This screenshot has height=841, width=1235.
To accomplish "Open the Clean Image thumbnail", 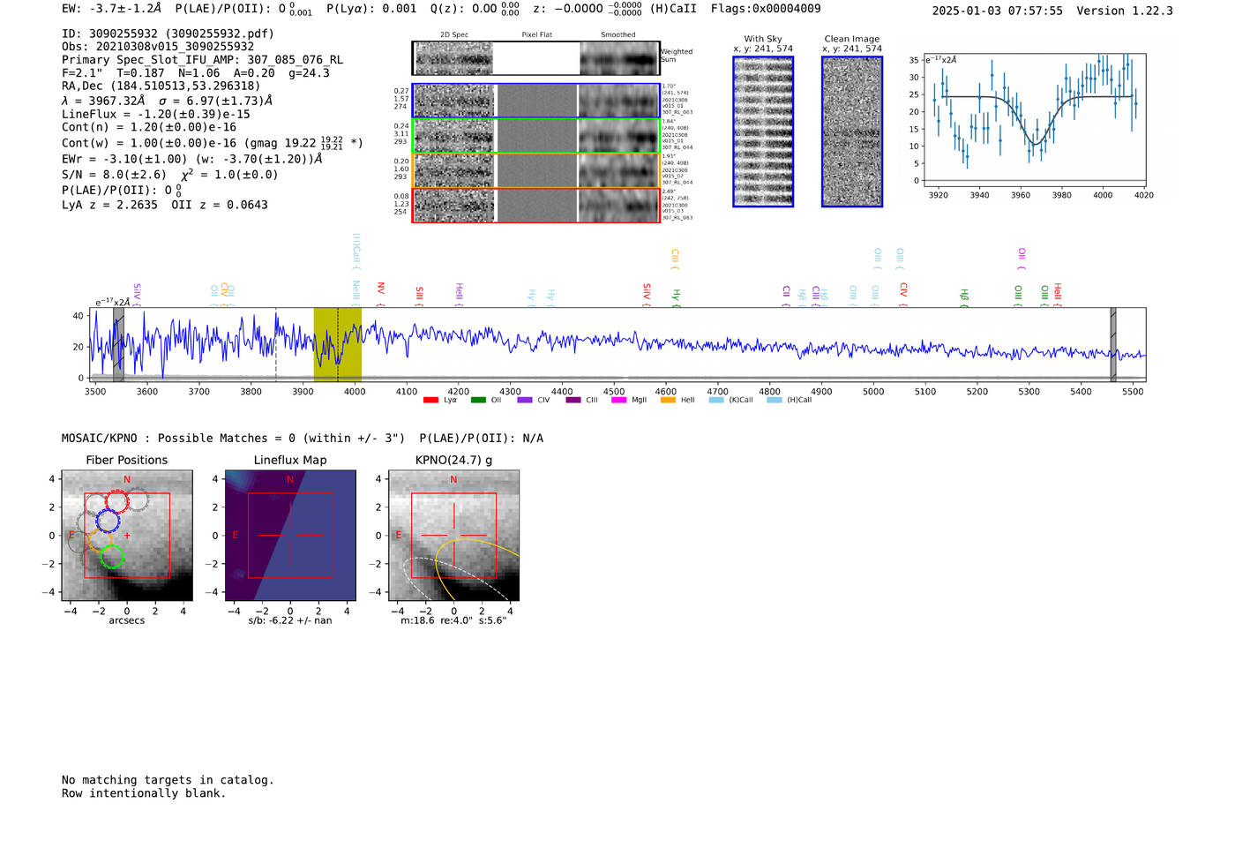I will (x=852, y=131).
